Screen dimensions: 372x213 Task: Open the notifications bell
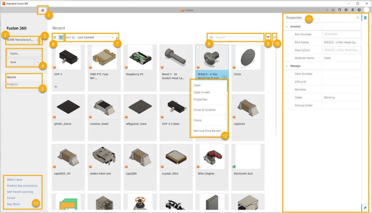[x=353, y=10]
